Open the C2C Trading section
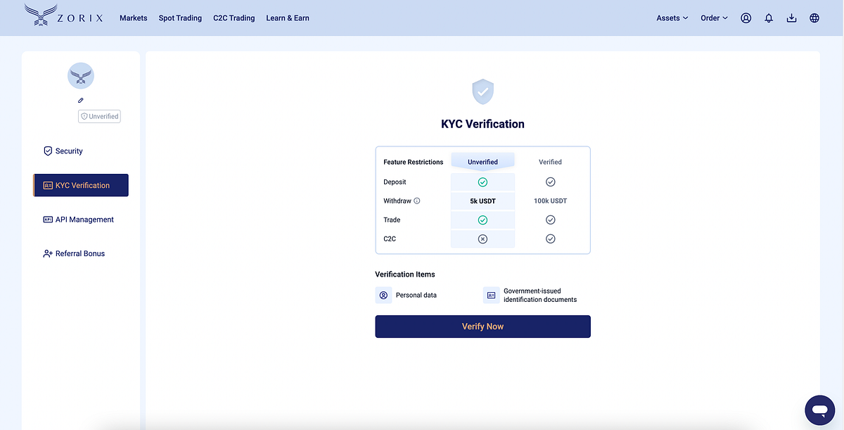The width and height of the screenshot is (844, 430). pos(234,18)
